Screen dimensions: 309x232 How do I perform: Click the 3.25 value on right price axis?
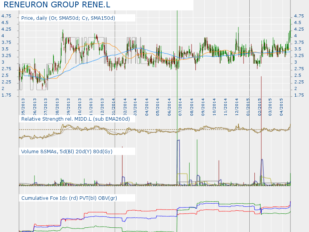299,55
